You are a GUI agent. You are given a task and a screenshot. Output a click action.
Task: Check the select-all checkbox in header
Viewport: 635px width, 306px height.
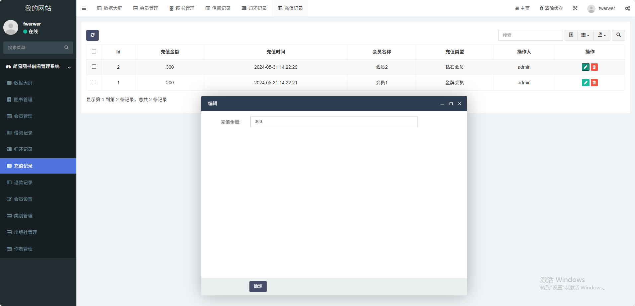[94, 51]
